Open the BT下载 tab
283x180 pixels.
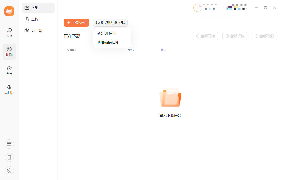click(38, 30)
